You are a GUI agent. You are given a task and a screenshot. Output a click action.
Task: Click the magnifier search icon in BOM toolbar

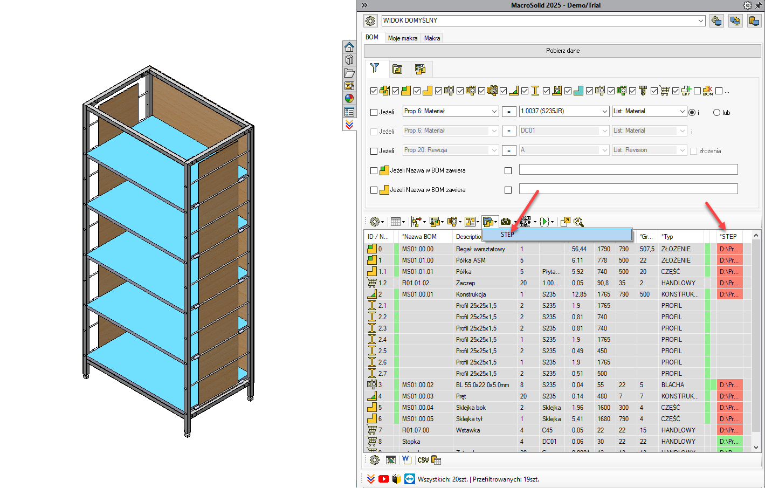(579, 222)
